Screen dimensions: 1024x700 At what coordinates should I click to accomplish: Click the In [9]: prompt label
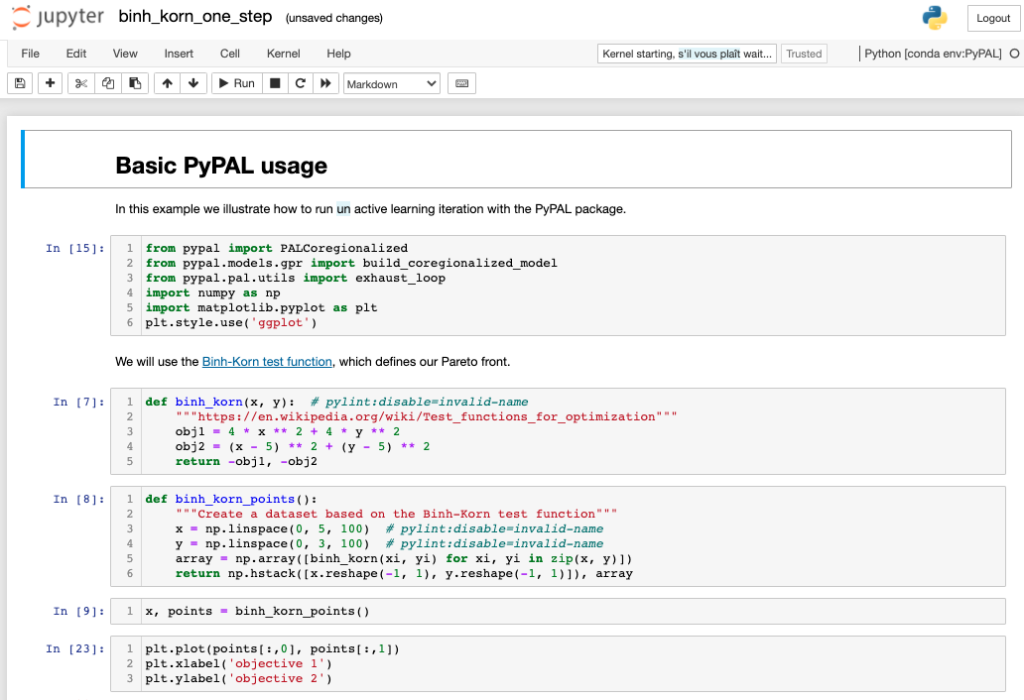tap(78, 612)
